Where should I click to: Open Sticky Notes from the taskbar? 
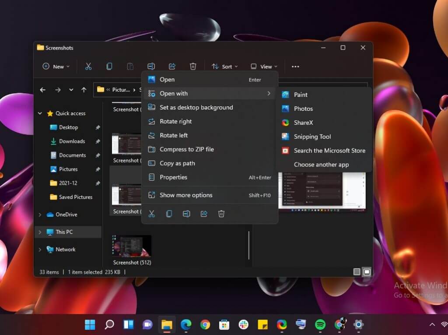[x=262, y=324]
